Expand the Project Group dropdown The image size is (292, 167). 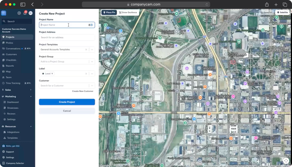tap(92, 62)
